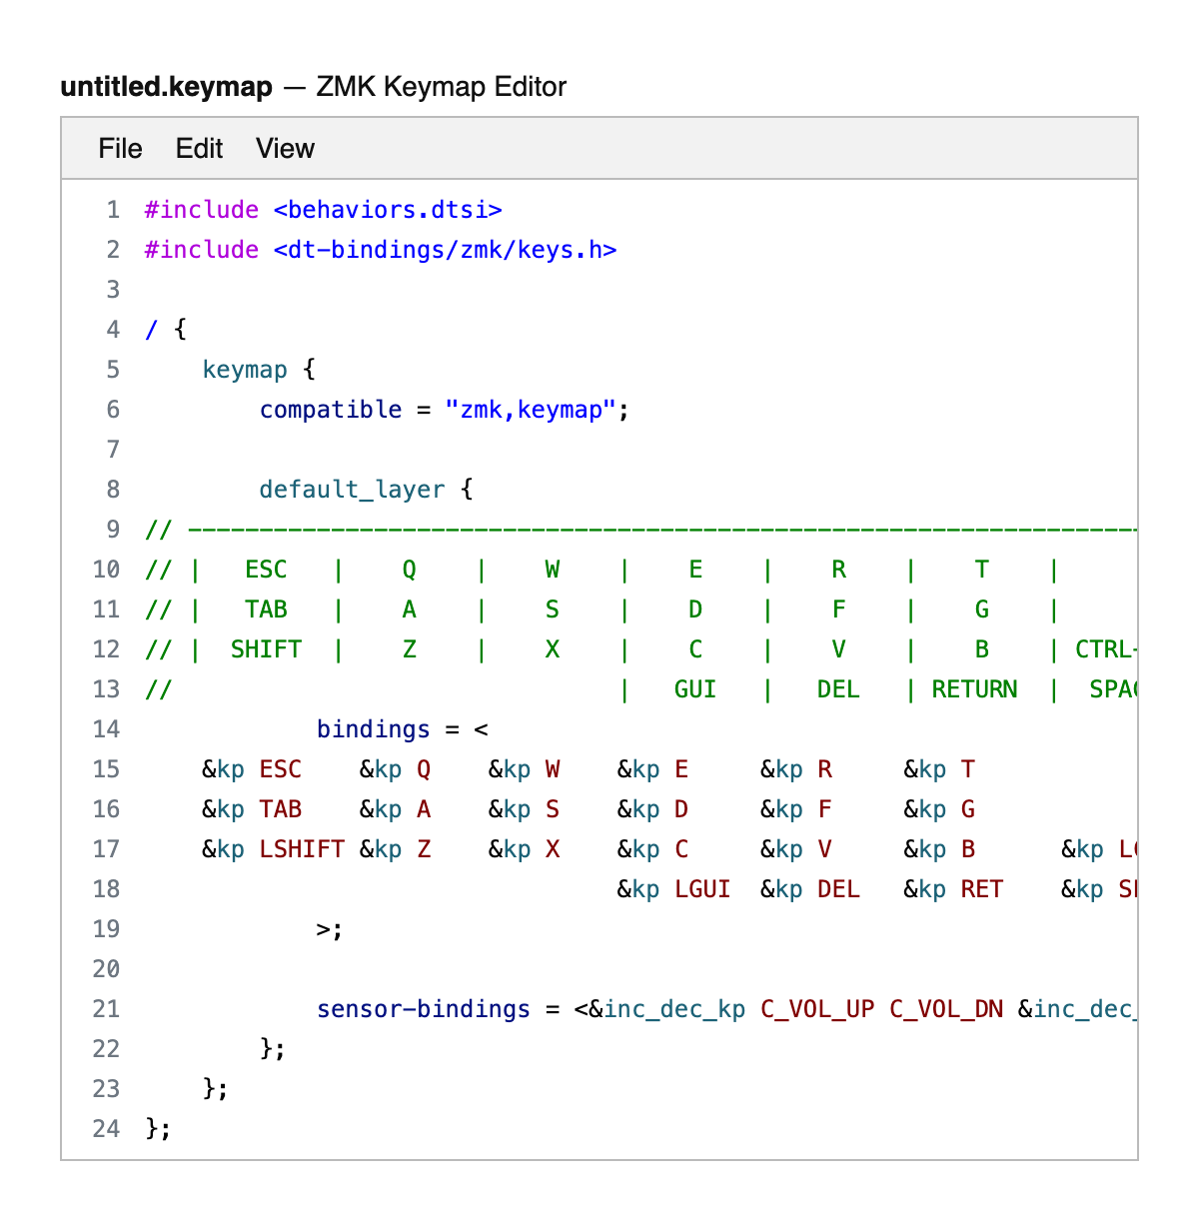Click the keymap node name
The image size is (1199, 1229).
point(245,370)
